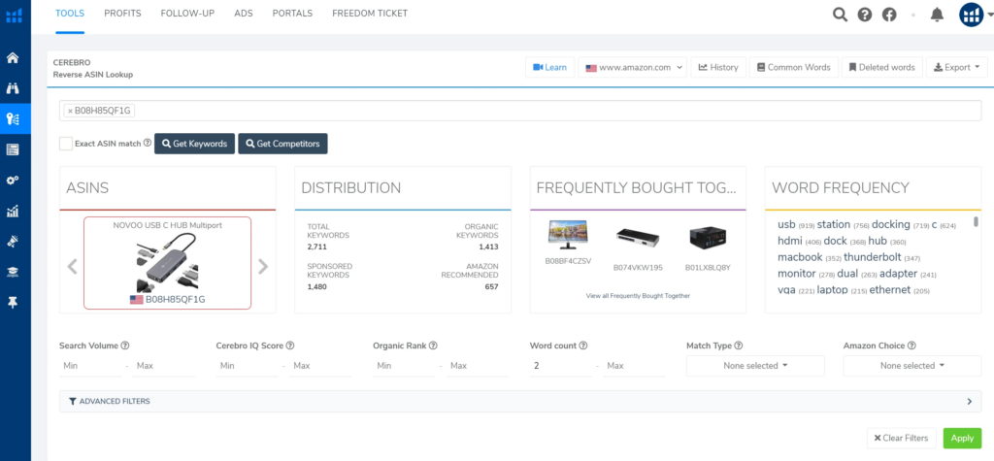Click the B074VKW195 product thumbnail
The image size is (994, 461).
click(x=638, y=239)
